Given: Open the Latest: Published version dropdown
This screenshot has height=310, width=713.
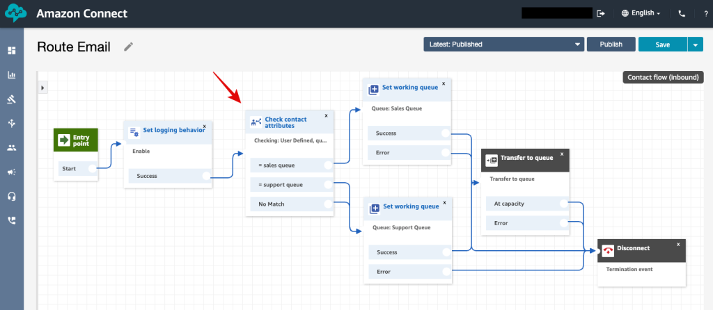Looking at the screenshot, I should click(504, 44).
